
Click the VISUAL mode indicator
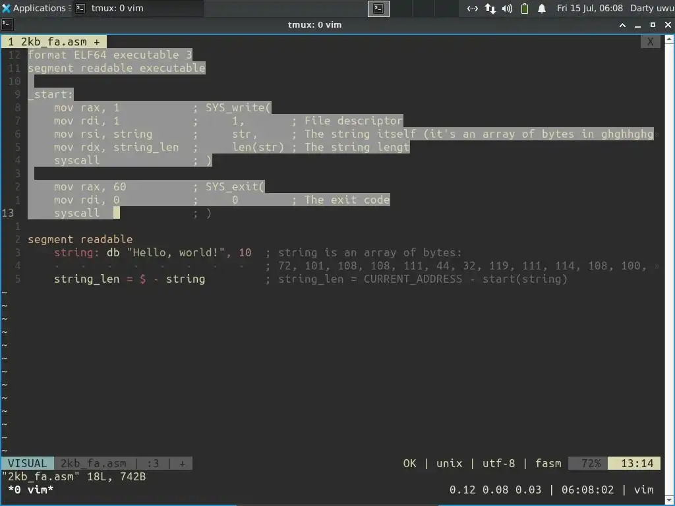click(x=27, y=463)
